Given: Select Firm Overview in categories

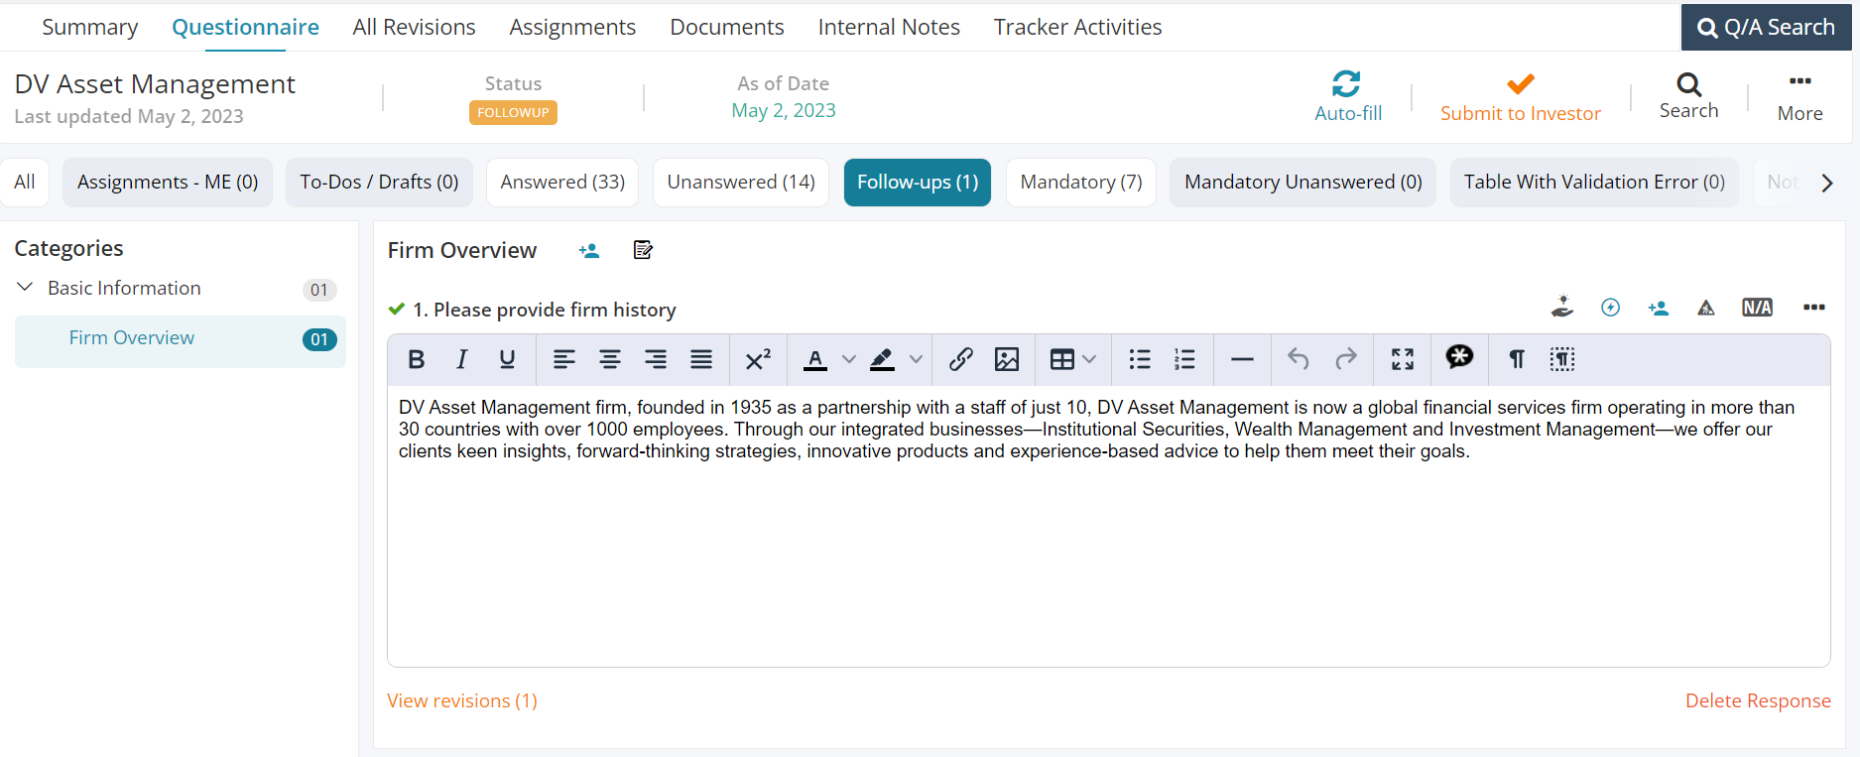Looking at the screenshot, I should point(181,341).
